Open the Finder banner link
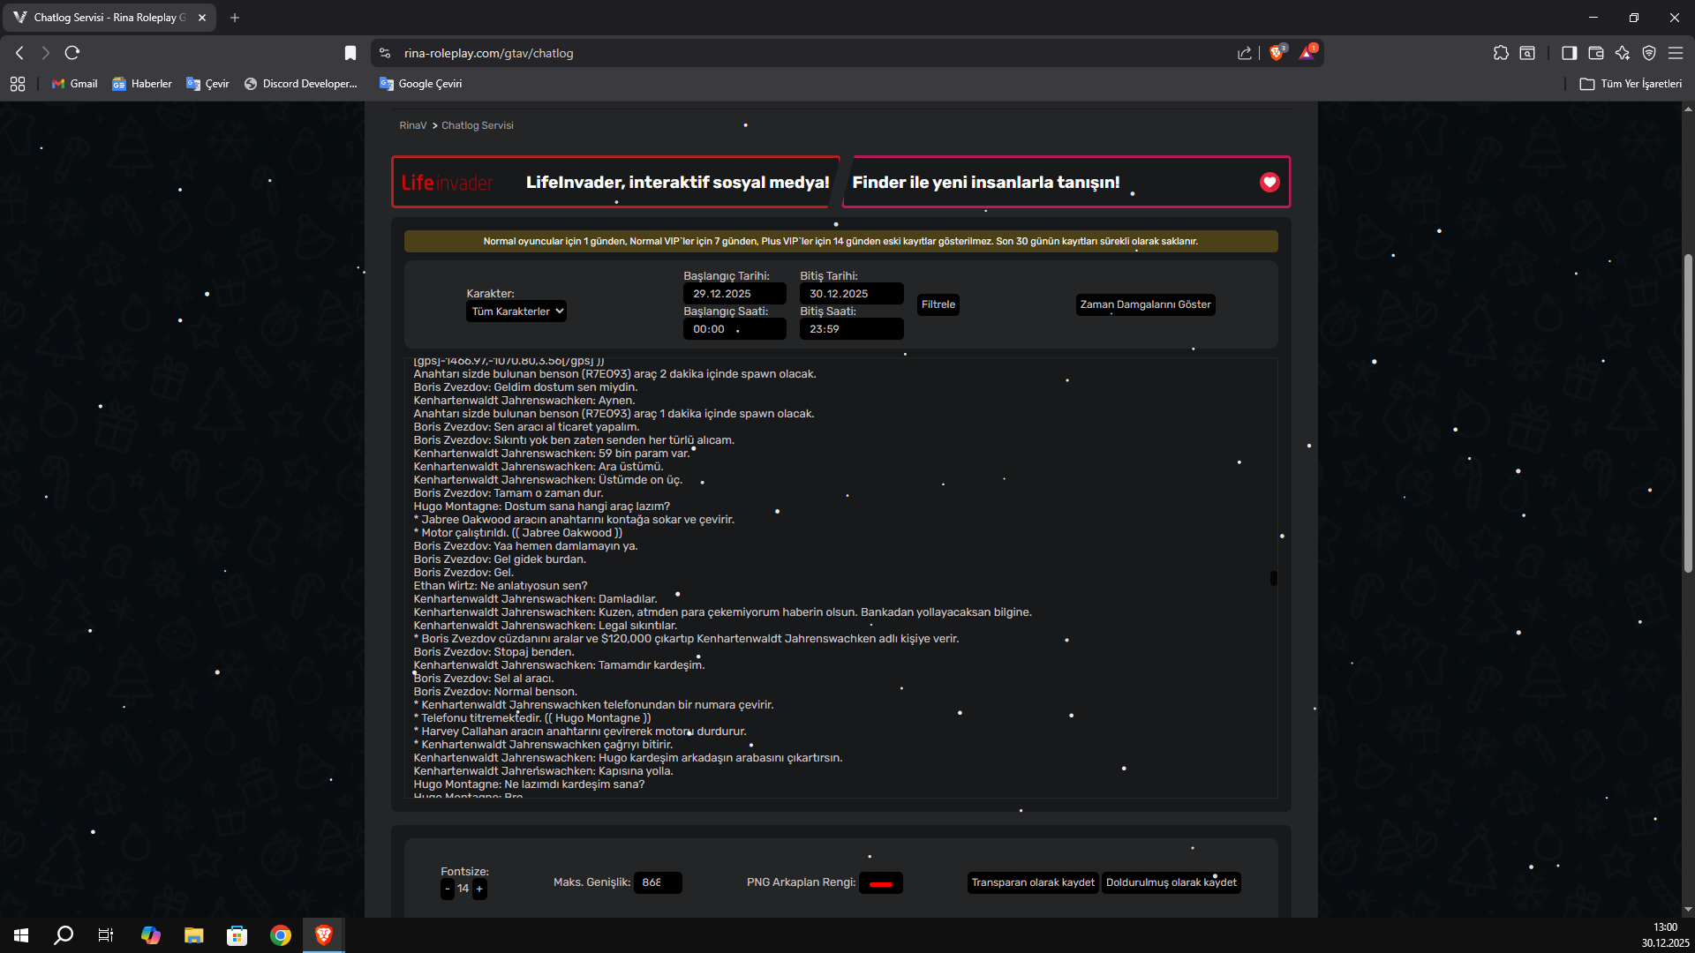This screenshot has width=1695, height=953. (x=1066, y=182)
